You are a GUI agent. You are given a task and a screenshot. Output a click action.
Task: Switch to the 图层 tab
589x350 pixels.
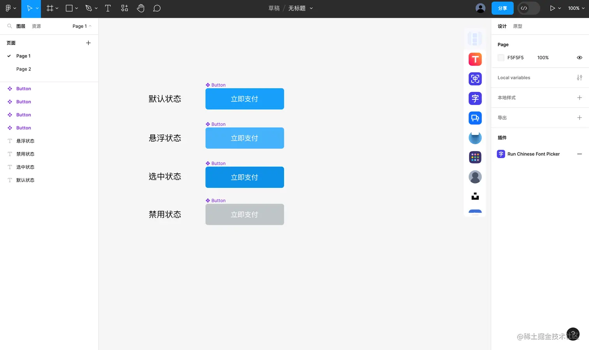click(x=21, y=26)
